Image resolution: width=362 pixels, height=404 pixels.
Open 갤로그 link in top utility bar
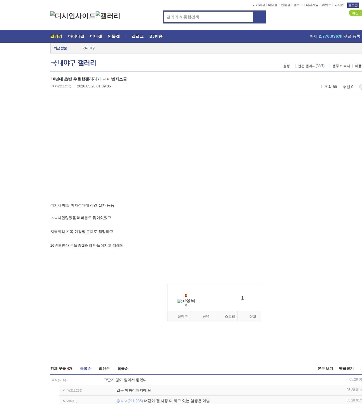point(298,5)
